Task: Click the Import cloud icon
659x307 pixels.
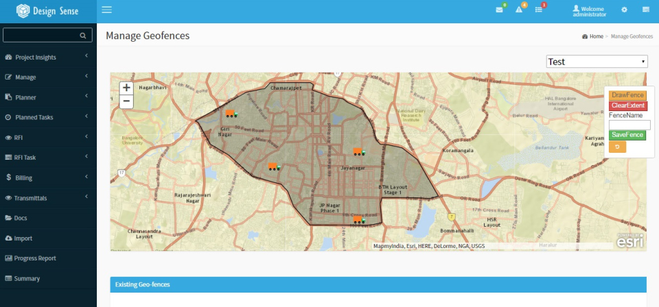Action: pos(8,238)
